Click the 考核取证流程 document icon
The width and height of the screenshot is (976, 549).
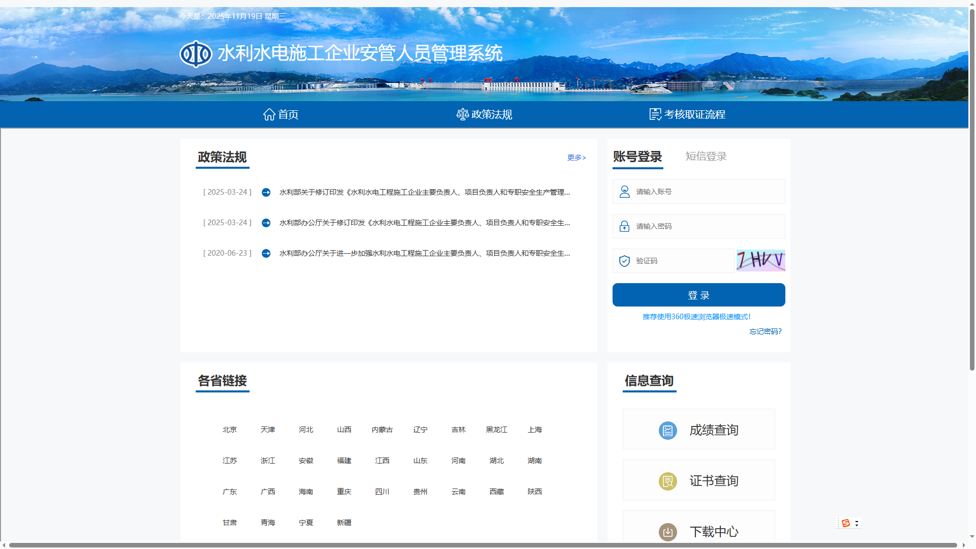click(655, 114)
